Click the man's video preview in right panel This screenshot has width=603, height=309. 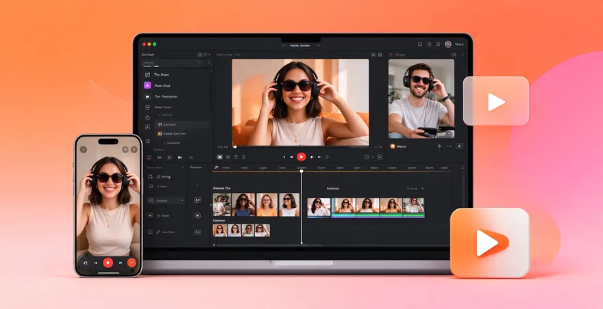point(421,98)
